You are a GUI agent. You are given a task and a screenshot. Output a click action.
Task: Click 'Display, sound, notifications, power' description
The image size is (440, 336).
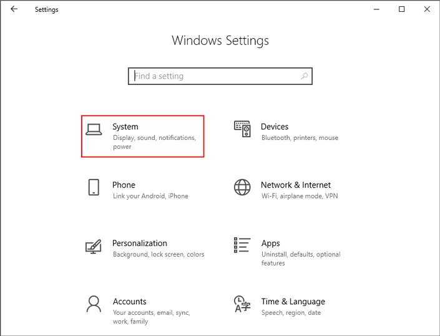click(x=154, y=142)
